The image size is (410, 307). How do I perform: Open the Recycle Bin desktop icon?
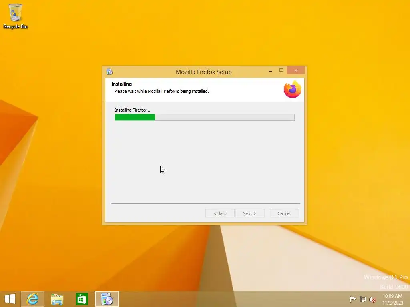coord(16,16)
